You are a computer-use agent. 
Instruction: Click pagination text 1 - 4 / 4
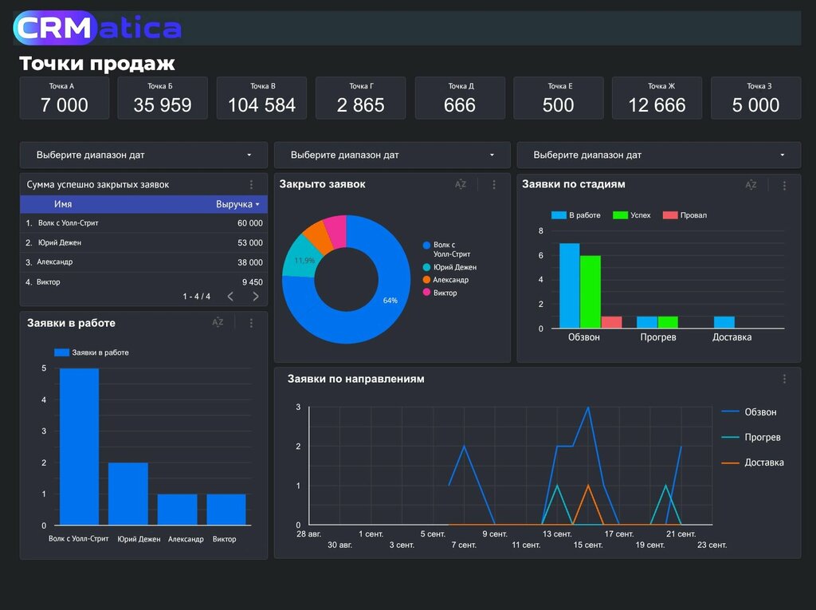point(196,297)
